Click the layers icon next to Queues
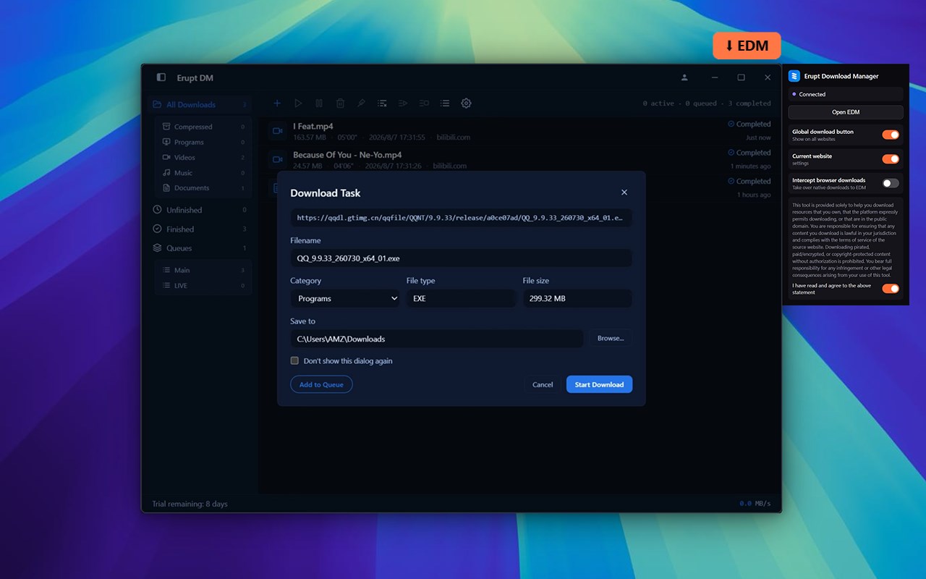Image resolution: width=926 pixels, height=579 pixels. pos(158,248)
